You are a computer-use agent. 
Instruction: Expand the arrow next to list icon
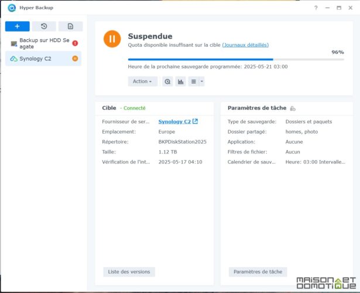pos(202,81)
